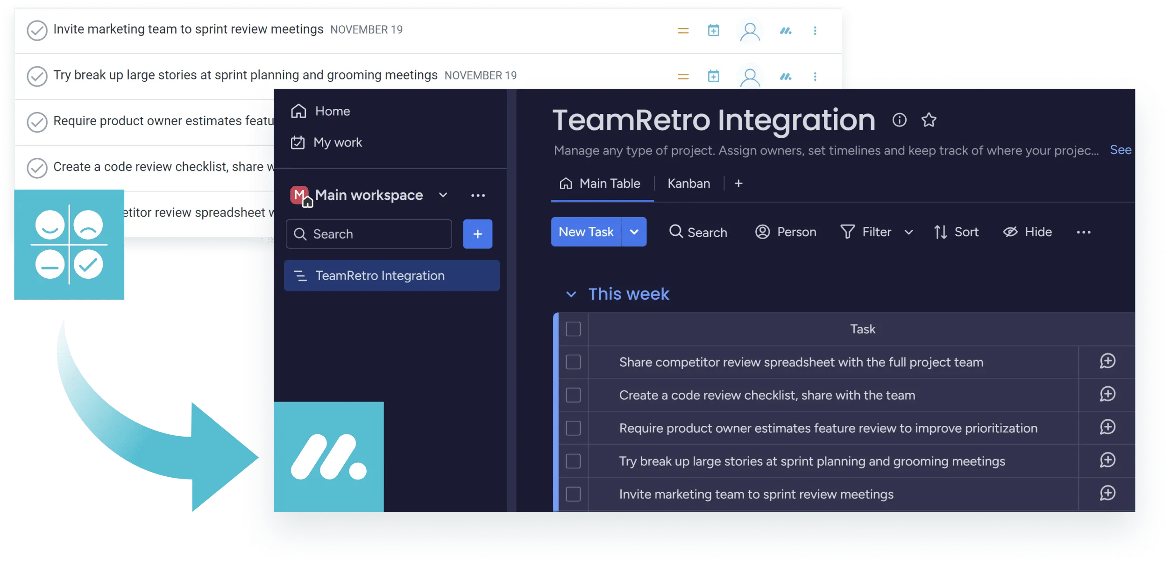Image resolution: width=1171 pixels, height=565 pixels.
Task: Check 'Share competitor review spreadsheet' task checkbox
Action: [573, 362]
